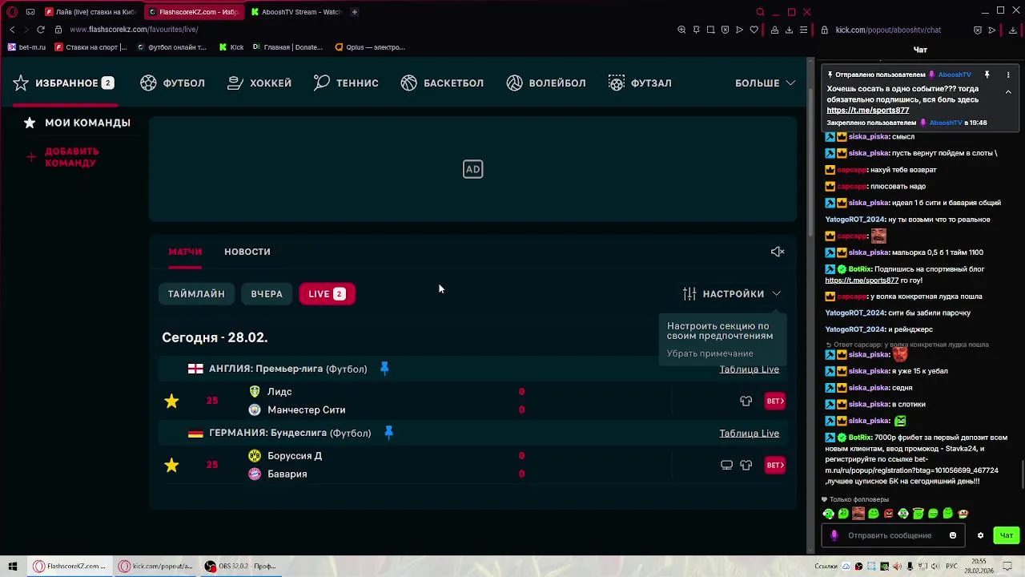This screenshot has height=577, width=1025.
Task: Expand the Больше sports dropdown
Action: tap(765, 83)
